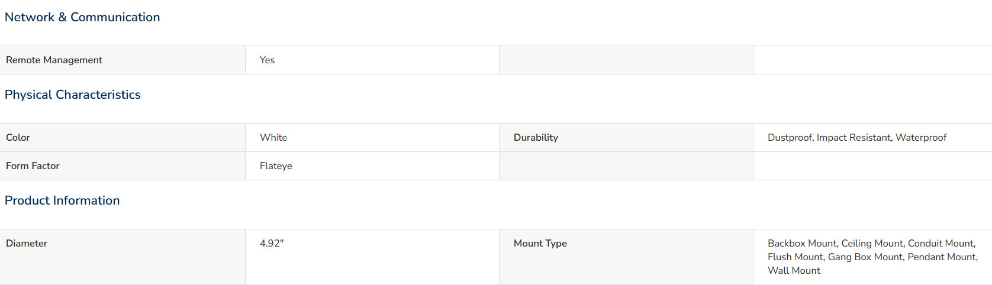The width and height of the screenshot is (992, 285).
Task: Select the Mount Type label
Action: (540, 244)
